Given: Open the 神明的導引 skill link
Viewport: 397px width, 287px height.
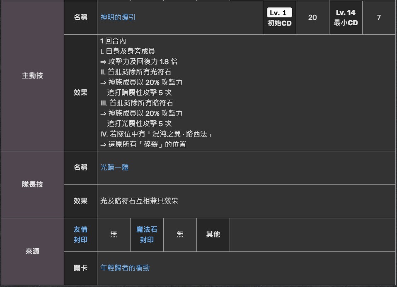Looking at the screenshot, I should 118,17.
